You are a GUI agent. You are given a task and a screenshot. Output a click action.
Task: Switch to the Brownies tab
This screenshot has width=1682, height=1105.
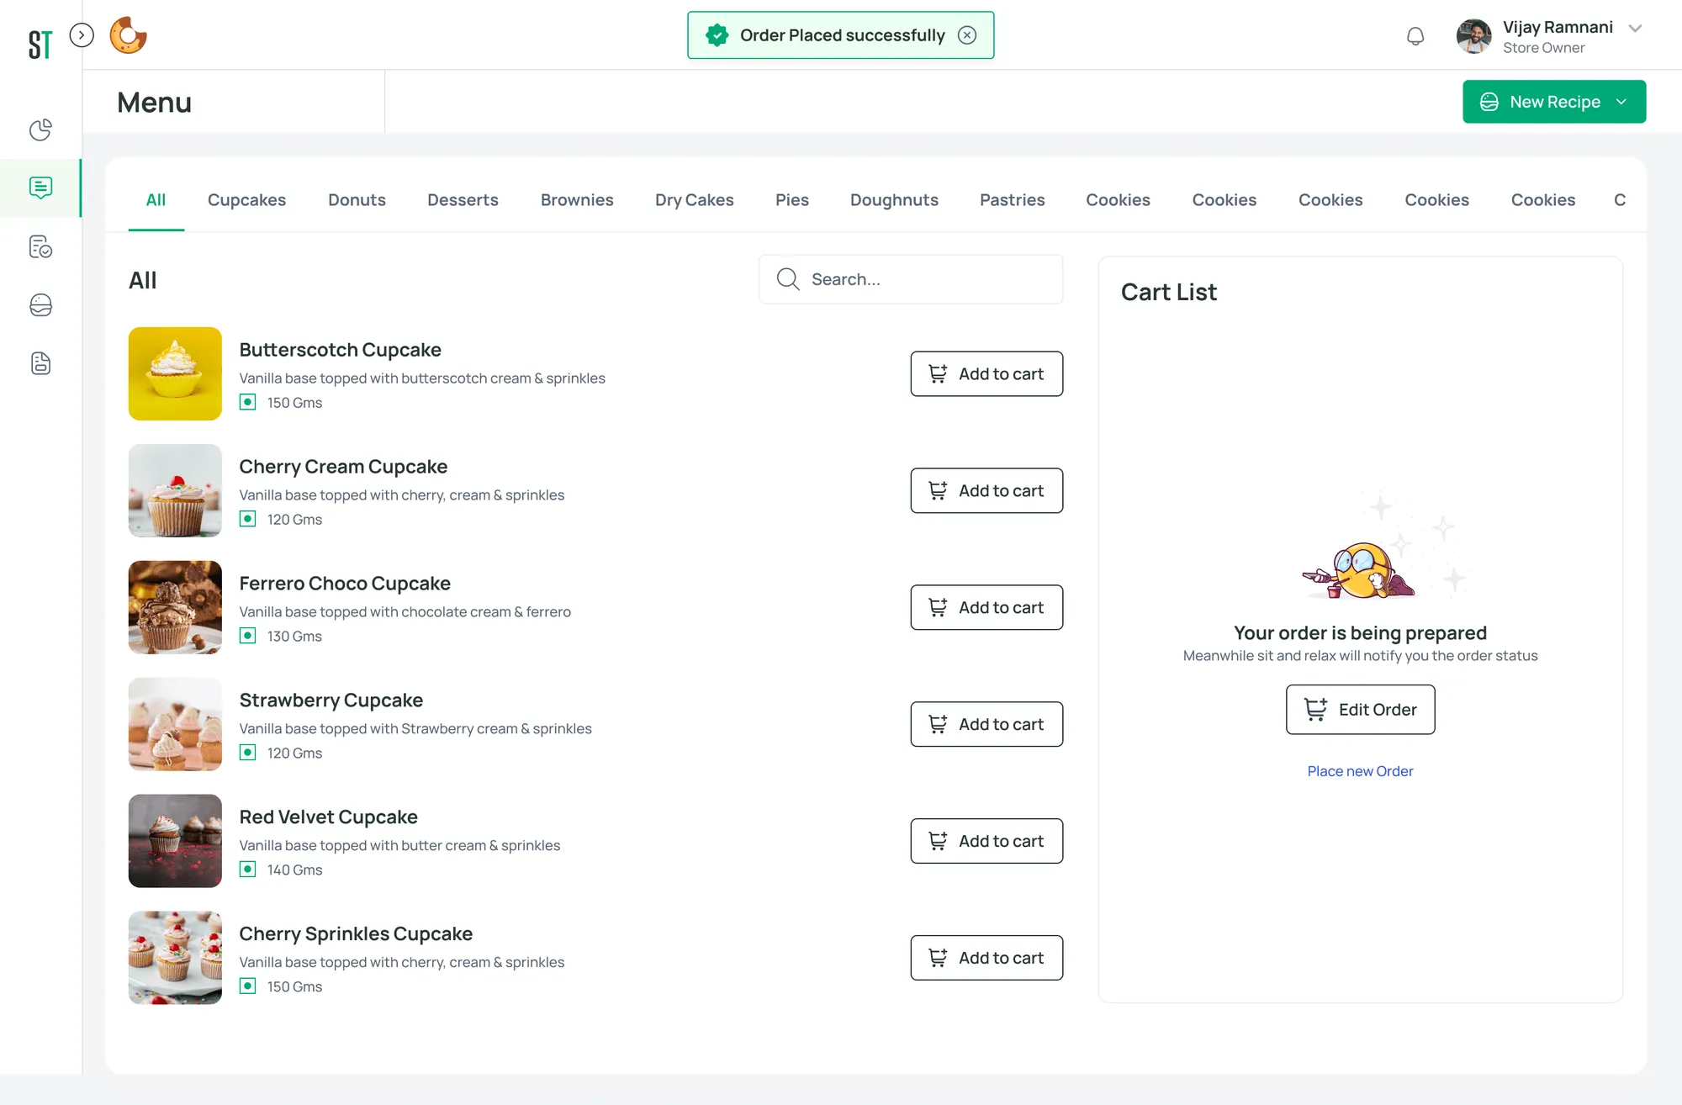(577, 200)
